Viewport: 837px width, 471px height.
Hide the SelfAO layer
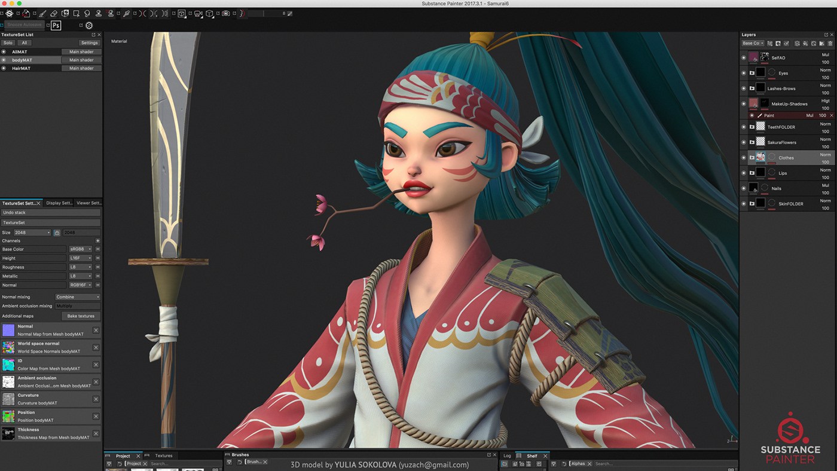point(744,58)
